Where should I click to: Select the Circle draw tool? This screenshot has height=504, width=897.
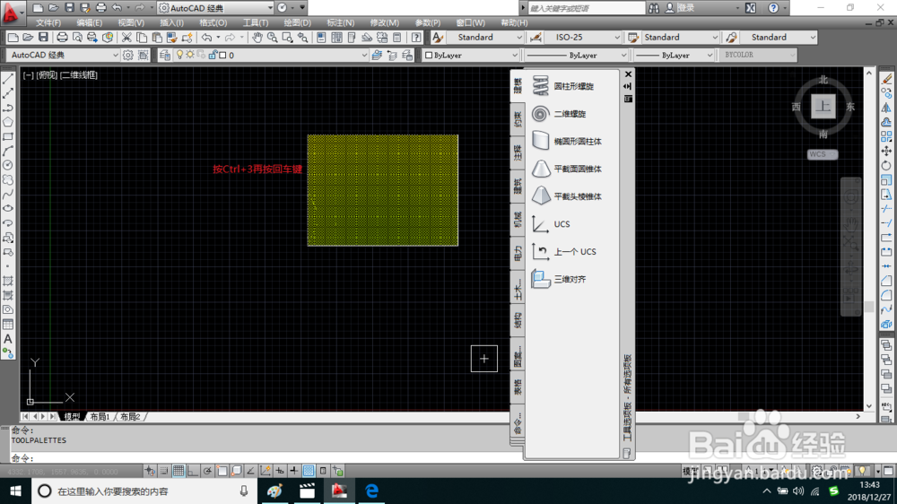(x=8, y=165)
